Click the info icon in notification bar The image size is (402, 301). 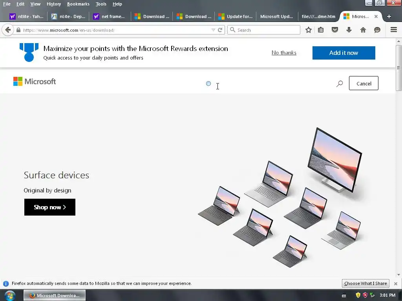tap(5, 284)
